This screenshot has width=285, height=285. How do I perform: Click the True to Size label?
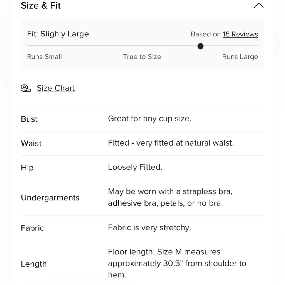(x=142, y=57)
